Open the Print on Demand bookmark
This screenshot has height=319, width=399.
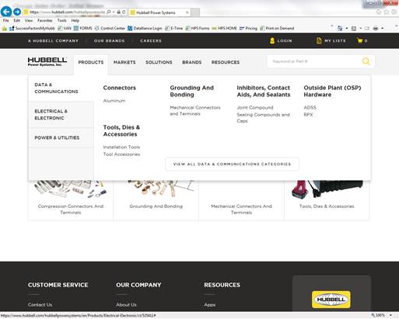click(x=277, y=29)
